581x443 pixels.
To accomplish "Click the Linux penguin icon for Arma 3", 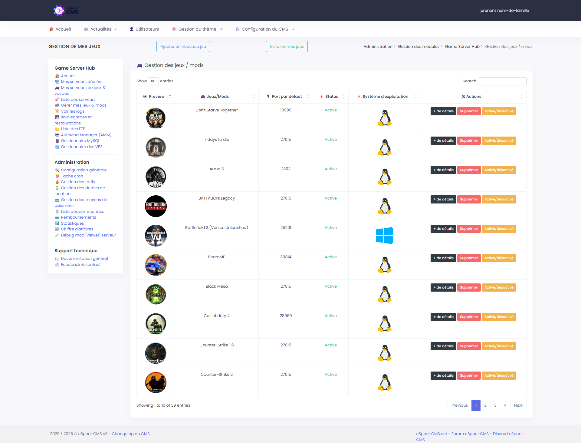I will (385, 177).
